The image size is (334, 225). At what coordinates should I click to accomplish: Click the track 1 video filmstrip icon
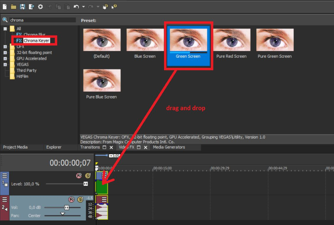[6, 185]
